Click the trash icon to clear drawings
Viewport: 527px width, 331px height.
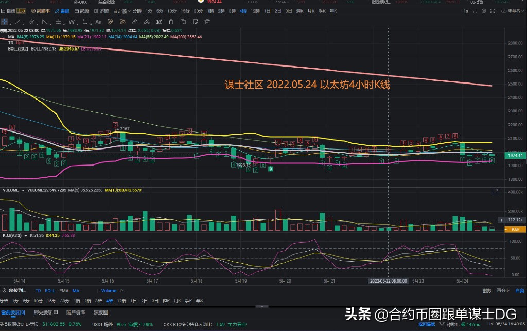(x=206, y=22)
